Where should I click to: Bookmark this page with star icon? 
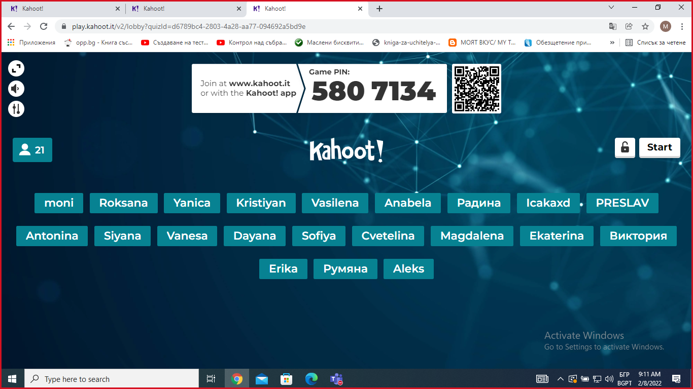(645, 26)
